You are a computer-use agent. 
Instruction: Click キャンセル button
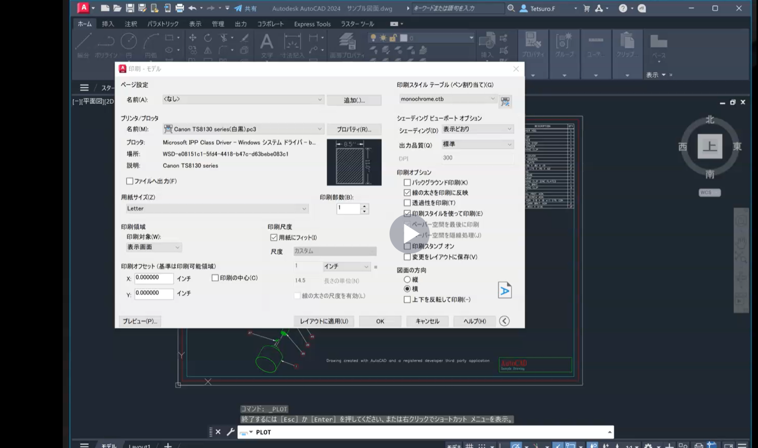coord(427,321)
